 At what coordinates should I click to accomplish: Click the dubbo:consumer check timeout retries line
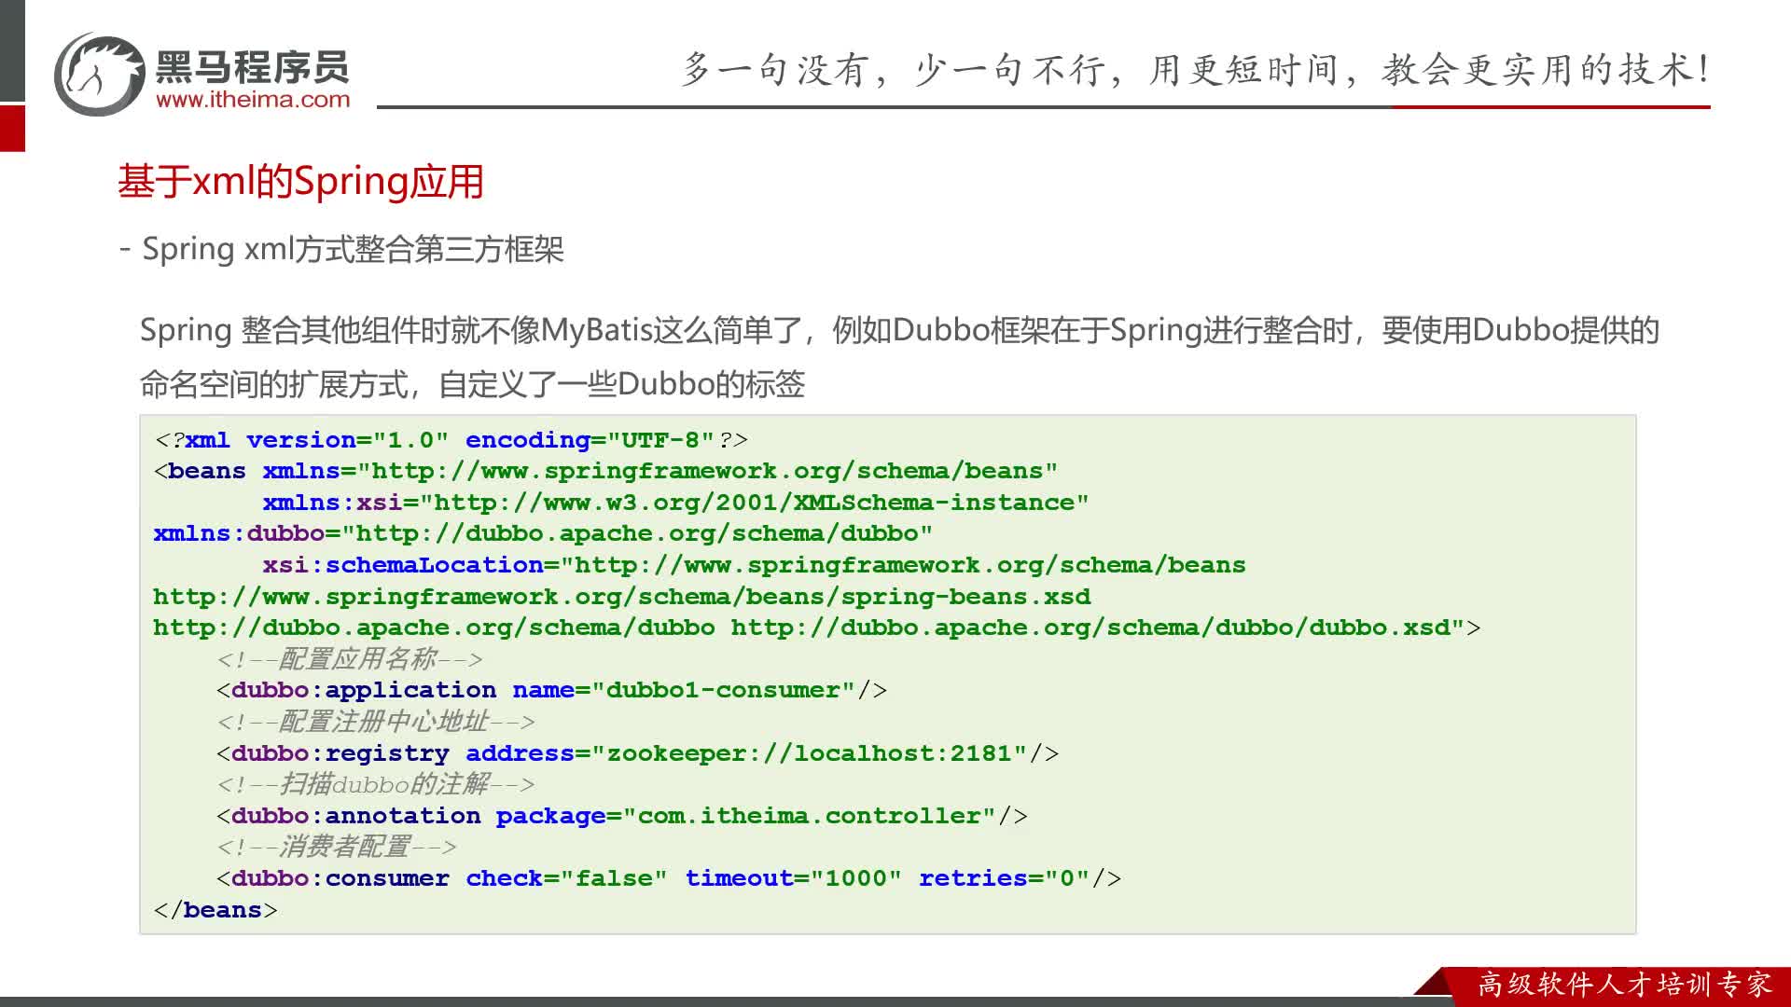point(668,878)
